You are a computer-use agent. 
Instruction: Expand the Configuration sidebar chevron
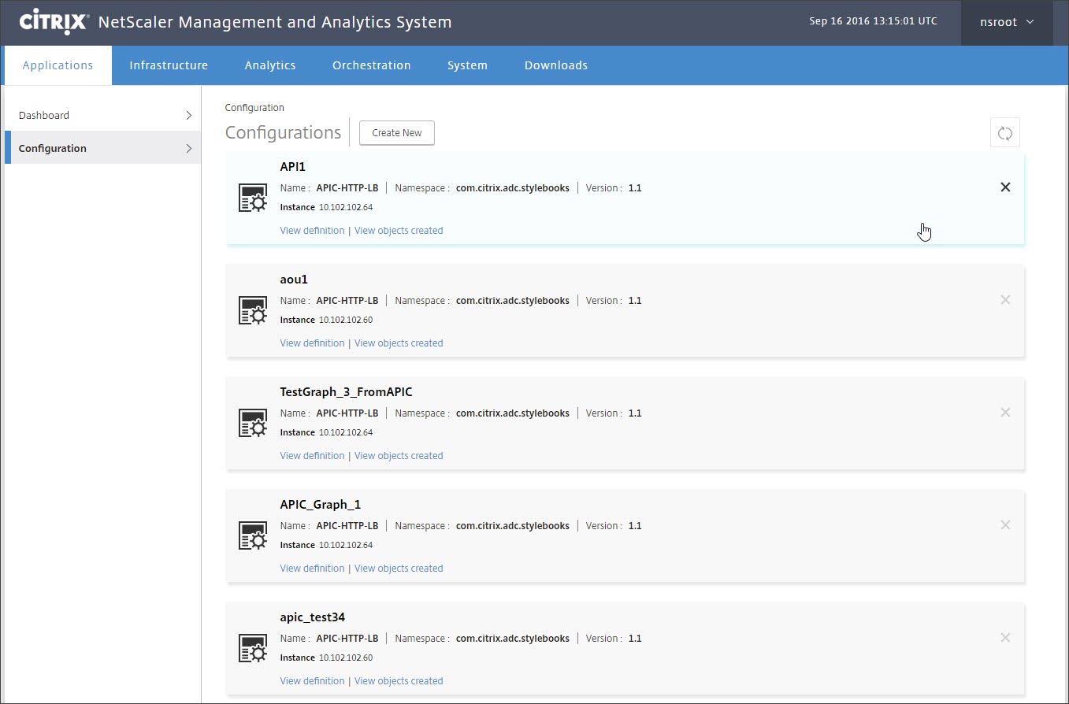pos(188,148)
